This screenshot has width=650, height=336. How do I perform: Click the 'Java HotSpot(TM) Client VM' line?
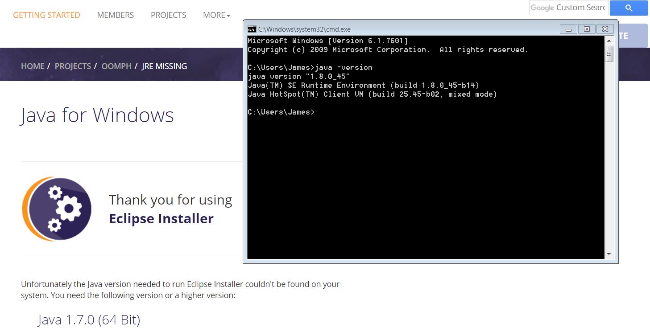click(x=373, y=94)
